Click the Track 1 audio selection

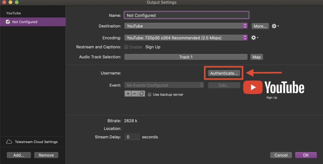pyautogui.click(x=186, y=57)
